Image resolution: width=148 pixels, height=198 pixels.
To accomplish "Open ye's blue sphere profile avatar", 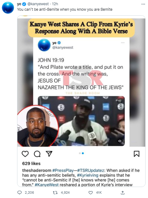I will tap(8, 8).
